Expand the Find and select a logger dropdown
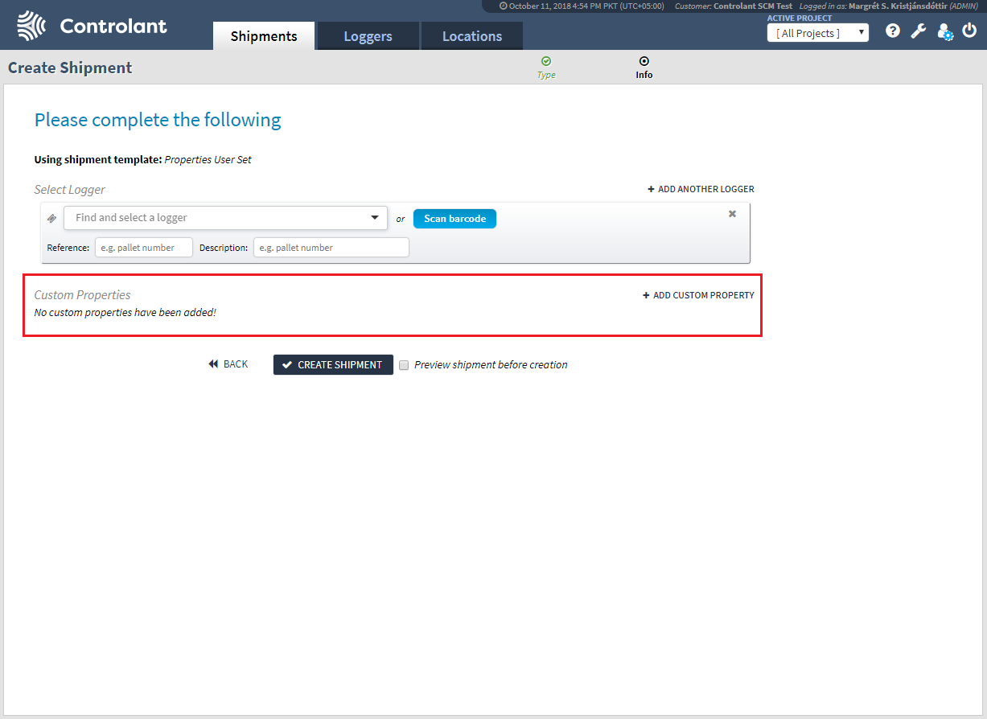This screenshot has width=987, height=719. coord(225,218)
